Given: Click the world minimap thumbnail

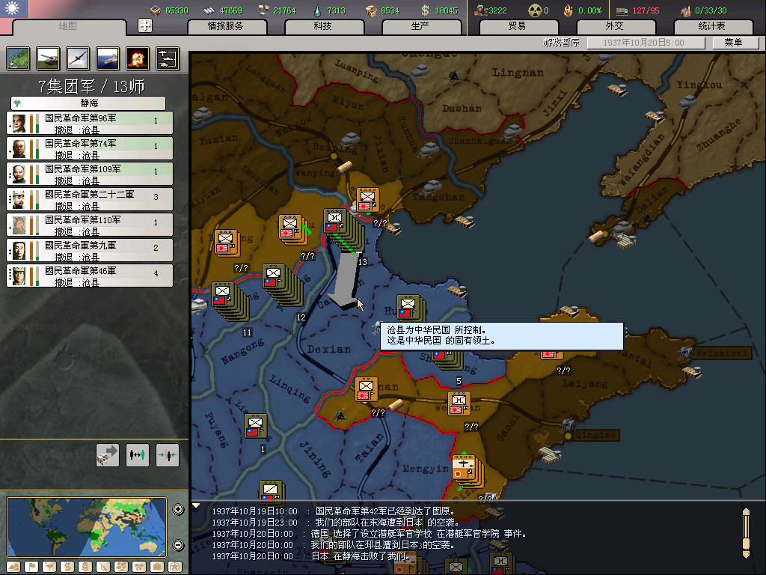Looking at the screenshot, I should click(x=87, y=527).
